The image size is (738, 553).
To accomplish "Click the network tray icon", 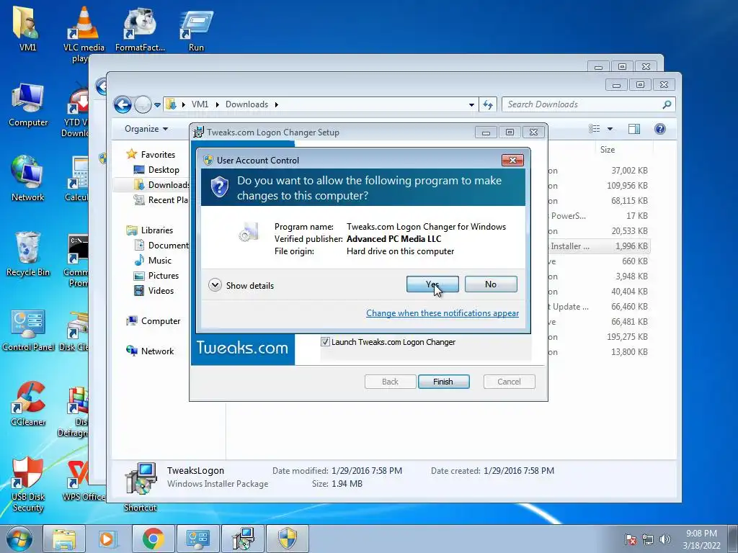I will (x=648, y=539).
